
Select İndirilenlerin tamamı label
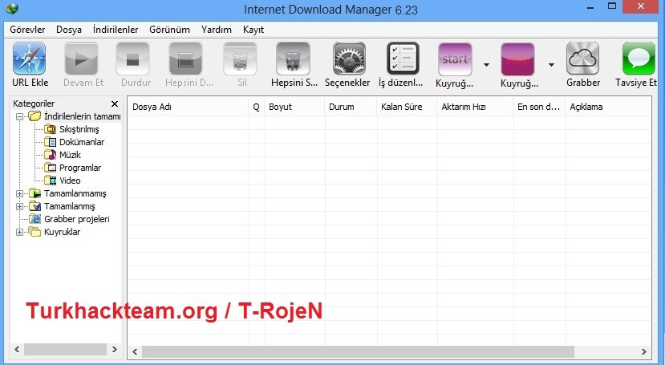coord(83,116)
